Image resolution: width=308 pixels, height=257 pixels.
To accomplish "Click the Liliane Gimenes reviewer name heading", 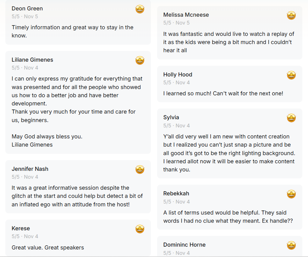I will click(32, 60).
